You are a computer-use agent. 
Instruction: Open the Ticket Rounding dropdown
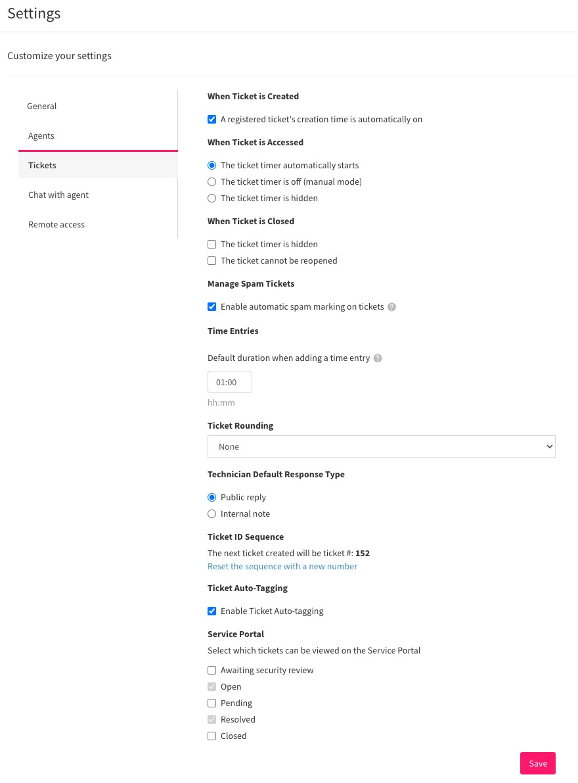click(382, 446)
